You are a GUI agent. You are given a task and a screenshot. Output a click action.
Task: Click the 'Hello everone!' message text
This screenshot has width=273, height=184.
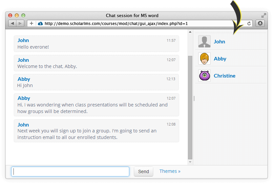coord(33,47)
